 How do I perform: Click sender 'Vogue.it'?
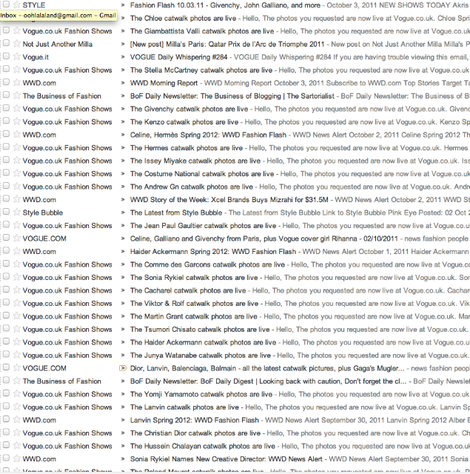tap(36, 57)
